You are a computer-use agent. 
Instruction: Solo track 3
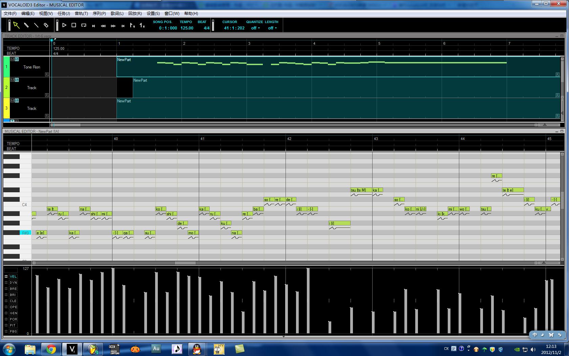click(x=17, y=100)
